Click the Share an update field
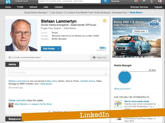The image size is (165, 123). pos(57,72)
